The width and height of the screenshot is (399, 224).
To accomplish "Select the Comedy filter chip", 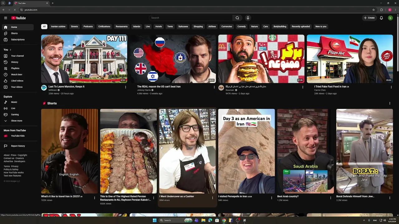I will point(242,26).
